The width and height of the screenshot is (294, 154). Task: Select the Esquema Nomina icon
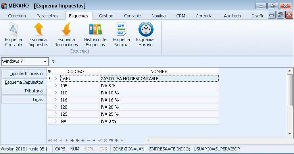coord(121,29)
